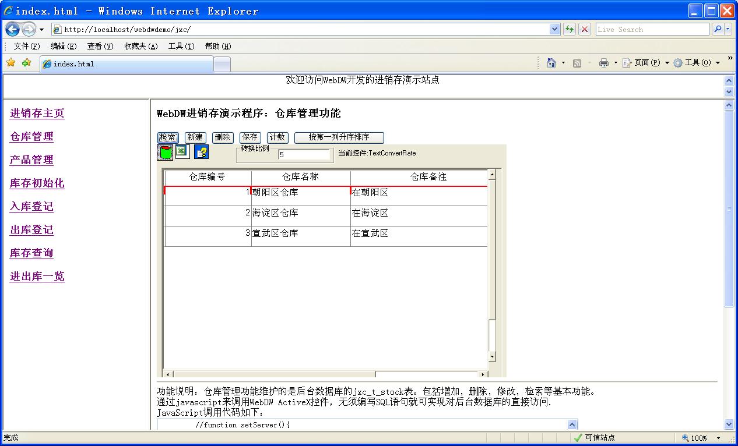The width and height of the screenshot is (738, 446).
Task: Click the 宣武区仓库 table cell
Action: pyautogui.click(x=301, y=236)
